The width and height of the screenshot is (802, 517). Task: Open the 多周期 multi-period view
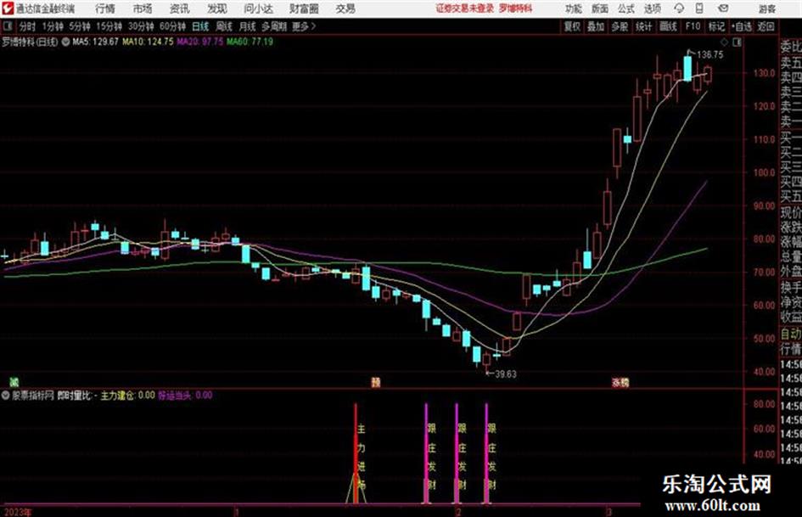[274, 26]
